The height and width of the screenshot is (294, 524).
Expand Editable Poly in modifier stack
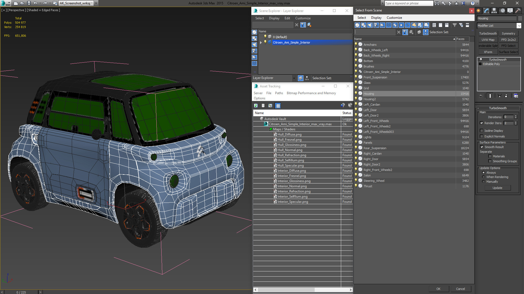click(480, 64)
